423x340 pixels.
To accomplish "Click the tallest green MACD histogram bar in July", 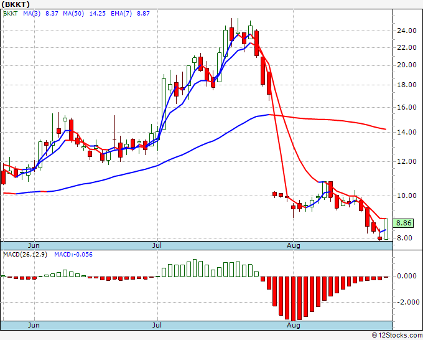I will pyautogui.click(x=195, y=268).
